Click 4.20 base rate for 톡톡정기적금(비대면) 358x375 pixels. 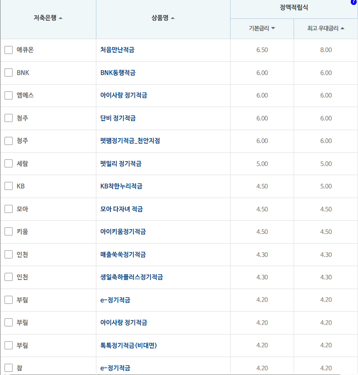(x=262, y=345)
